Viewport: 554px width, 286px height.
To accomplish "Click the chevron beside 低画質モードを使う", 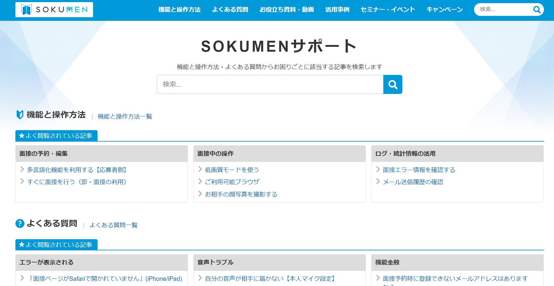I will [x=200, y=169].
